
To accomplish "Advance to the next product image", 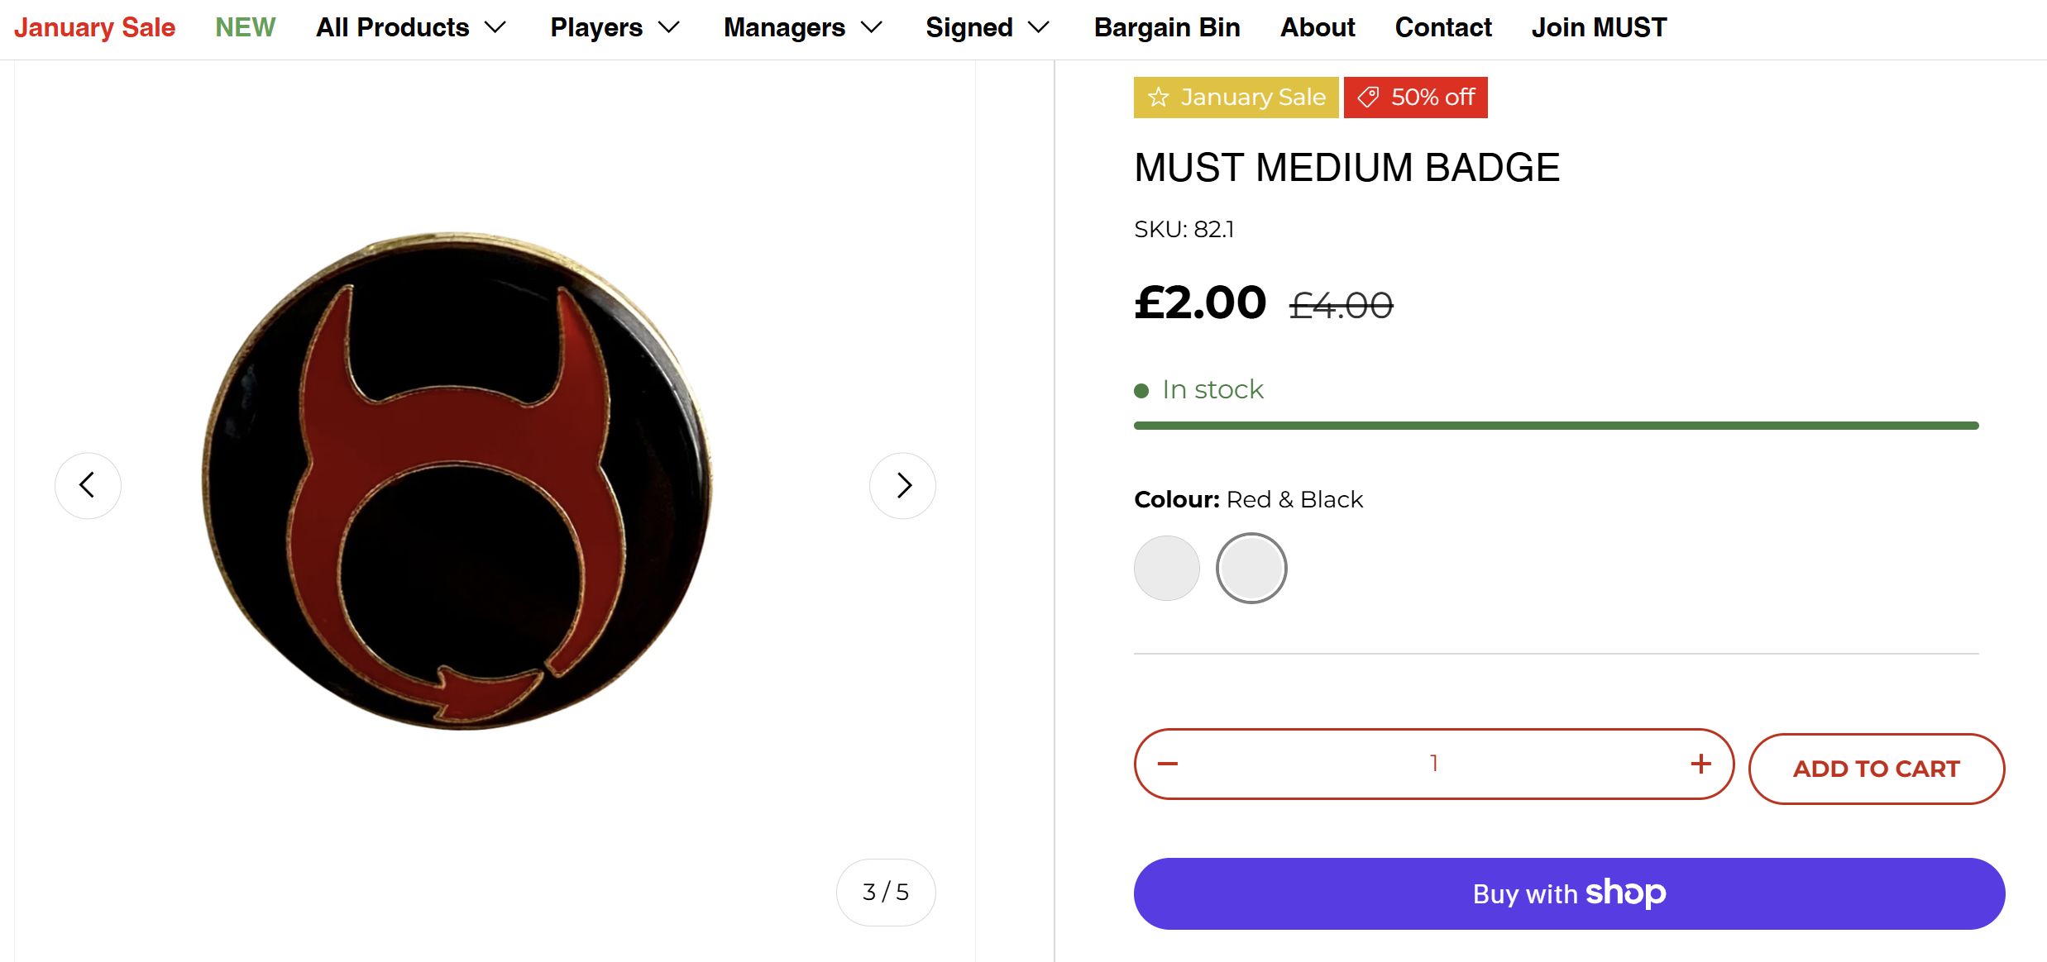I will tap(902, 485).
